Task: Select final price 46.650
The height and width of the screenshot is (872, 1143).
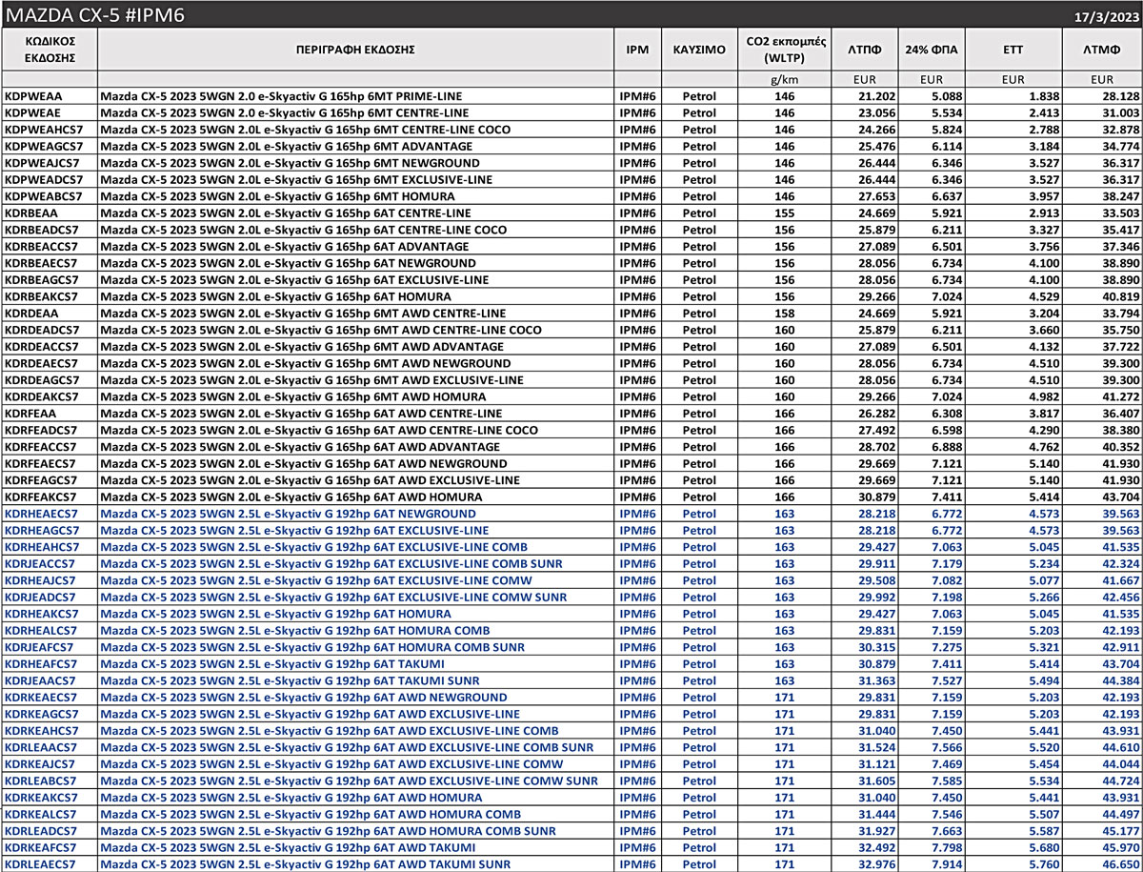Action: pyautogui.click(x=1121, y=864)
